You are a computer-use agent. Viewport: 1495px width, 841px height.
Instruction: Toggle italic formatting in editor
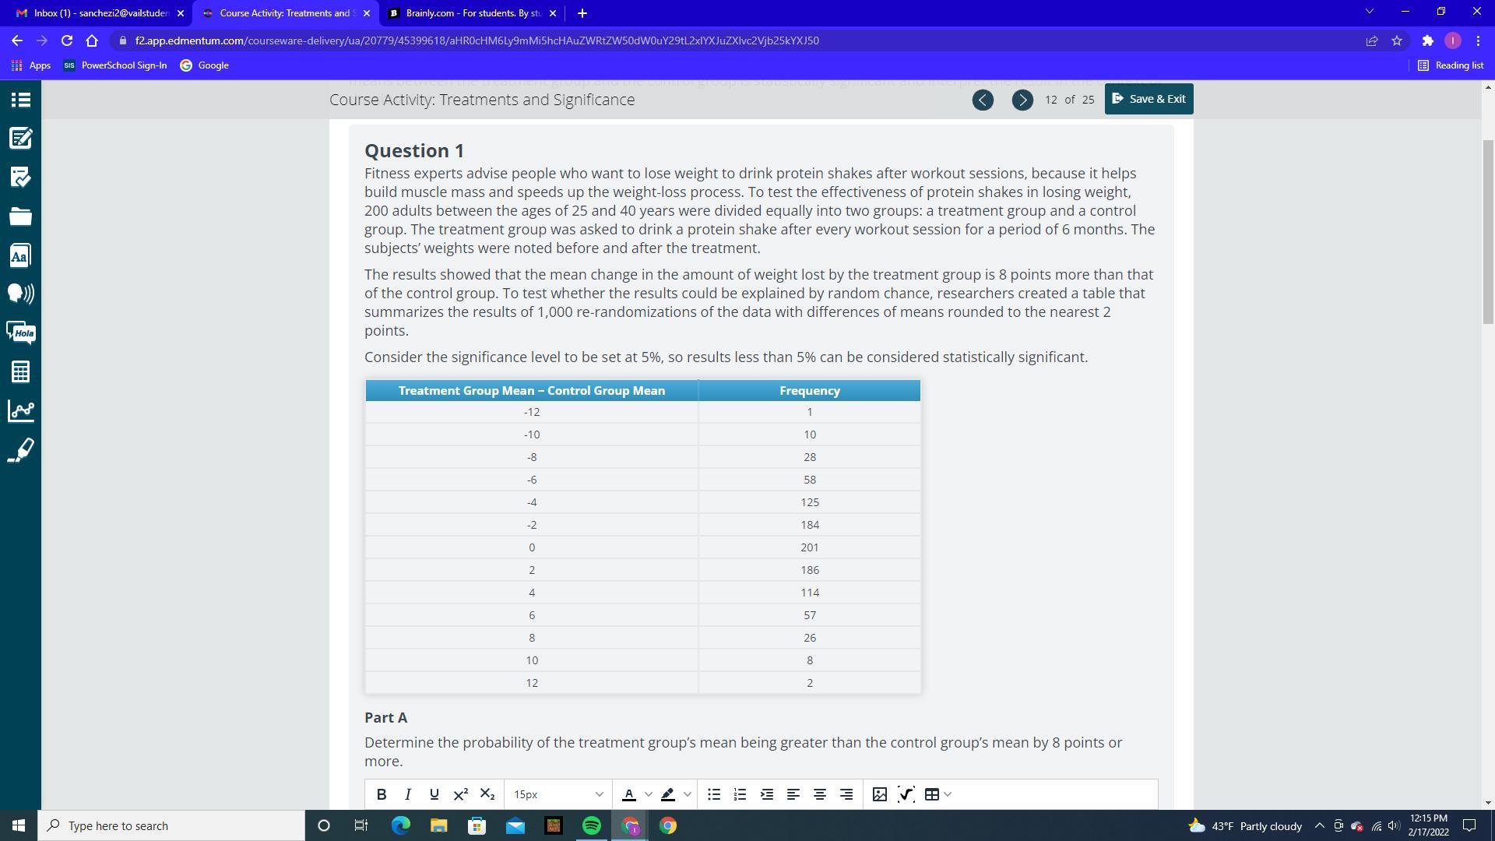tap(407, 794)
